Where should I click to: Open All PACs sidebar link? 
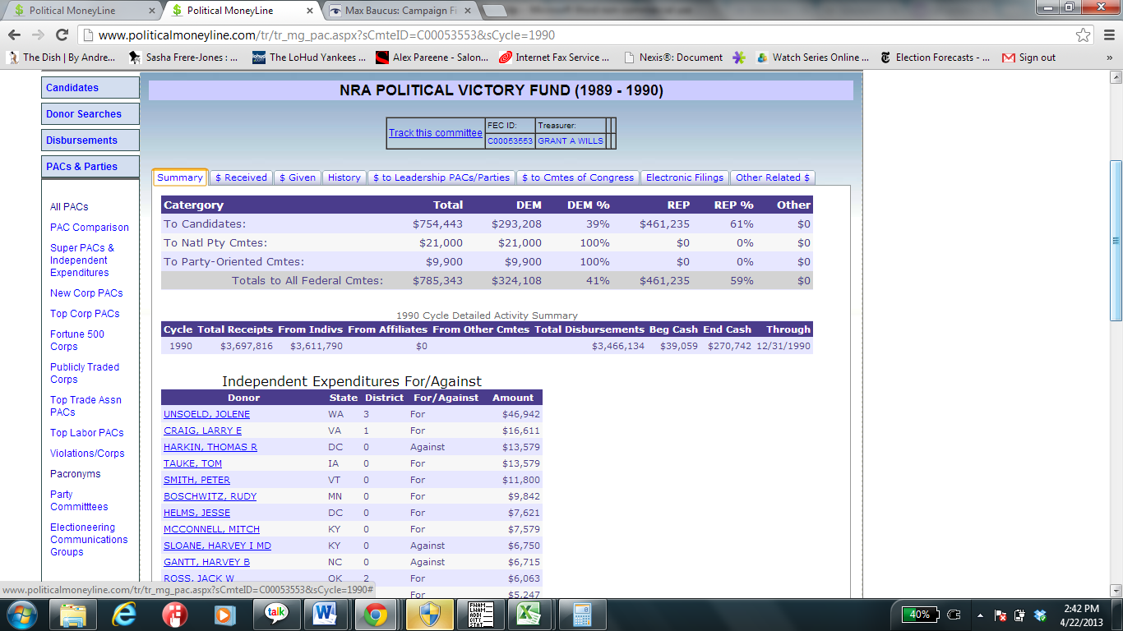coord(69,207)
